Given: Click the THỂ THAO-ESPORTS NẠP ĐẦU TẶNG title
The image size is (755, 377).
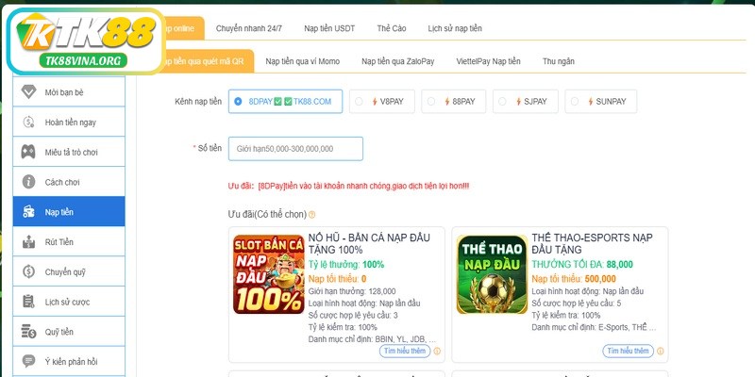Looking at the screenshot, I should coord(593,244).
